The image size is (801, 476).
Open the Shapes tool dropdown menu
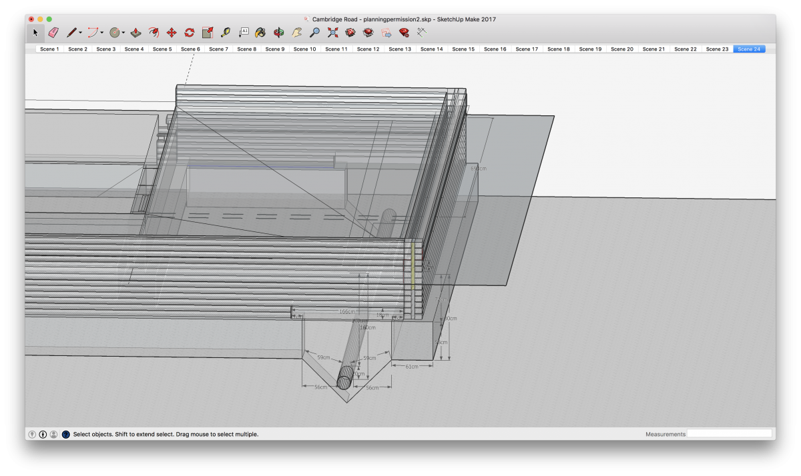coord(123,31)
